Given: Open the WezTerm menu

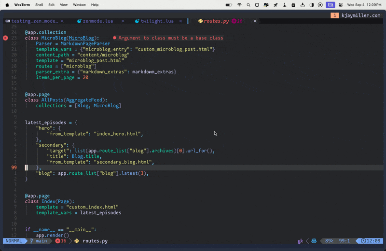Looking at the screenshot, I should point(22,5).
